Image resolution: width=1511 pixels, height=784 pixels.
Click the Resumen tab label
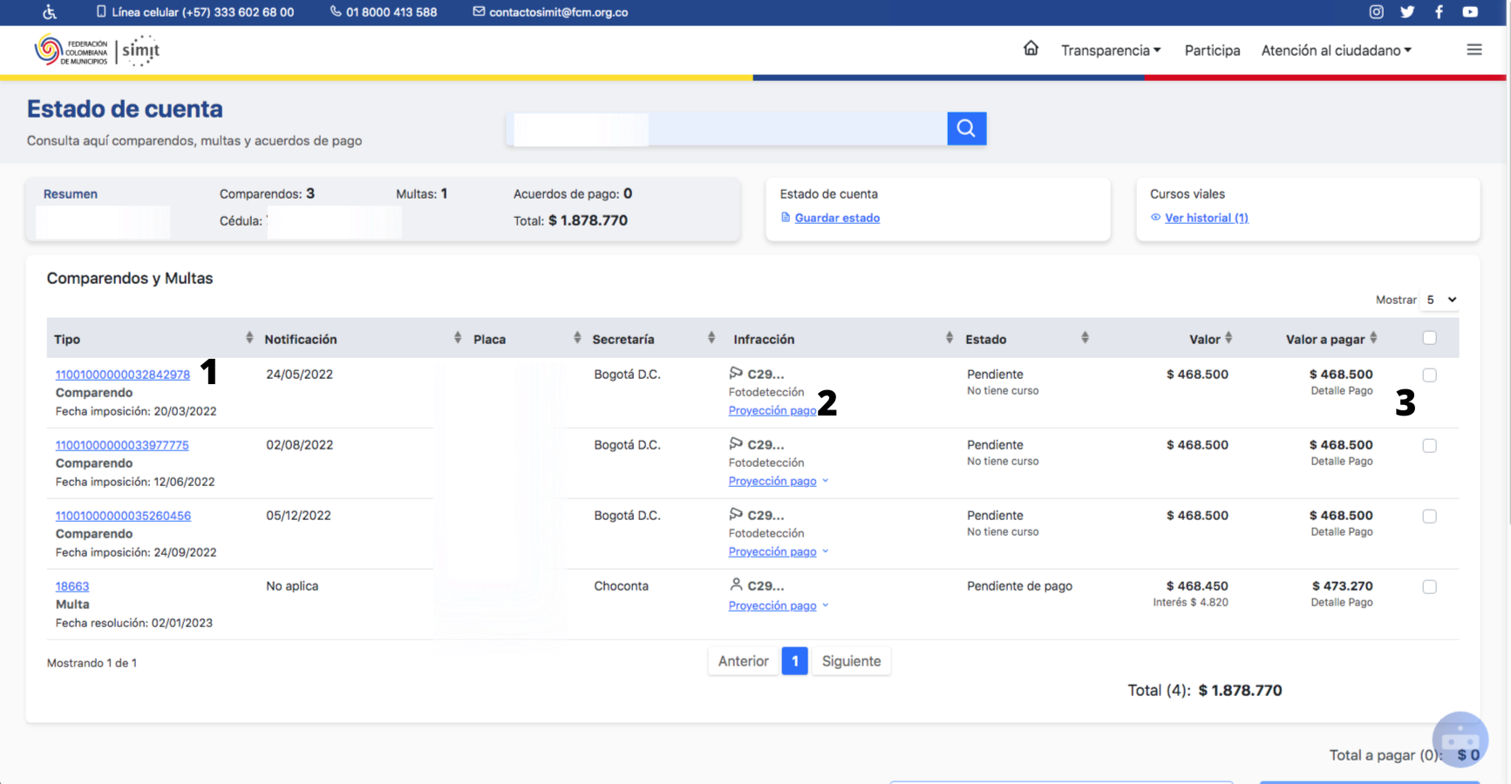click(71, 194)
